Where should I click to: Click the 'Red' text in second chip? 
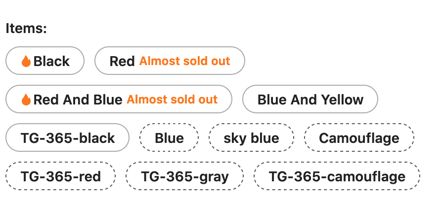click(122, 61)
